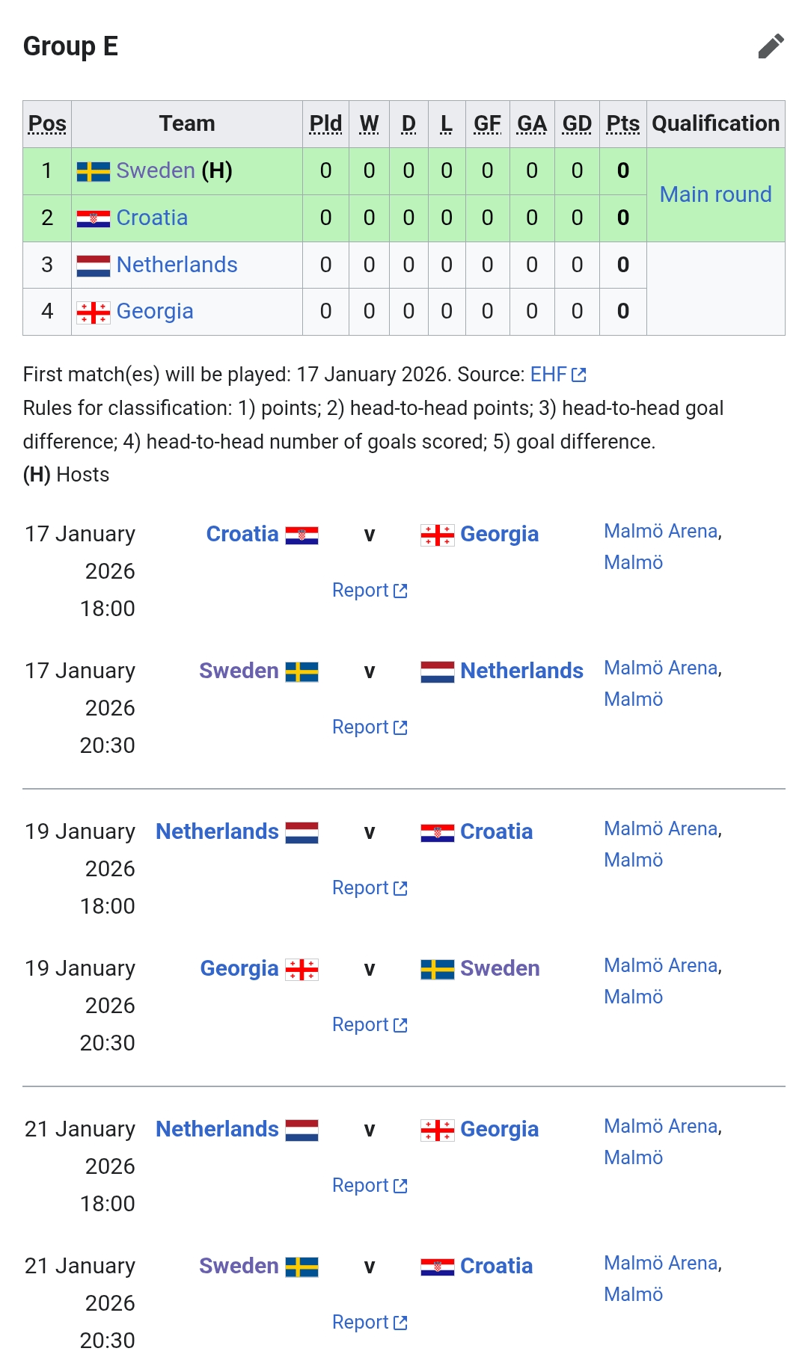Click the Croatia flag icon in the standings table
Viewport: 808px width, 1372px height.
(x=94, y=218)
